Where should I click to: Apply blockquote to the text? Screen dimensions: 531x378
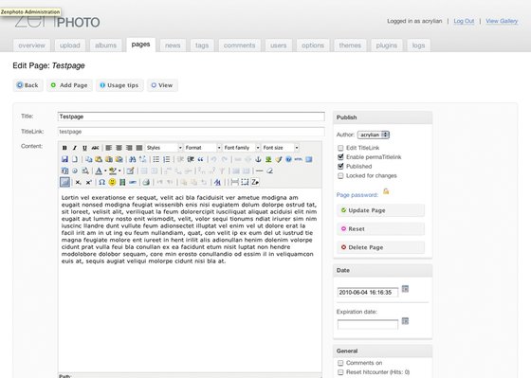(x=201, y=159)
